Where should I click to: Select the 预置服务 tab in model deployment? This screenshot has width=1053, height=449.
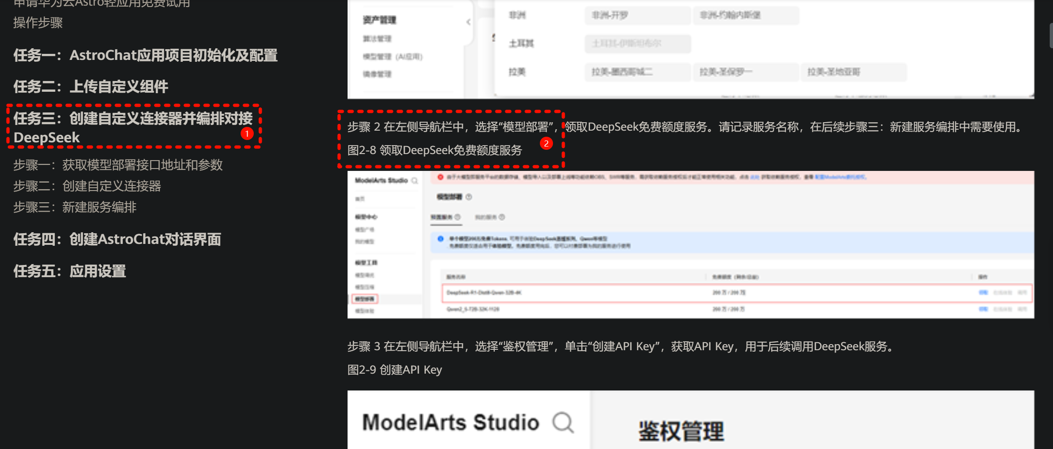(446, 217)
